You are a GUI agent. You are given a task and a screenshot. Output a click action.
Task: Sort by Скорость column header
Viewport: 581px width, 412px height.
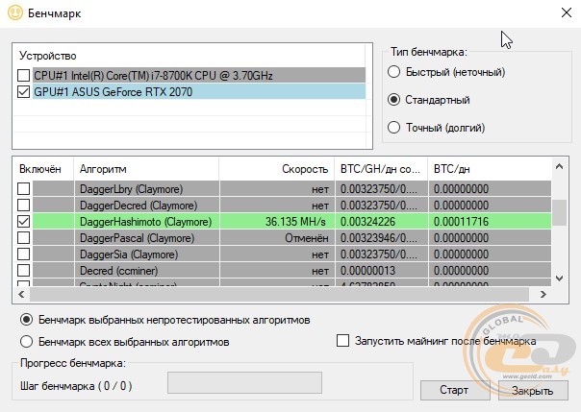tap(276, 169)
